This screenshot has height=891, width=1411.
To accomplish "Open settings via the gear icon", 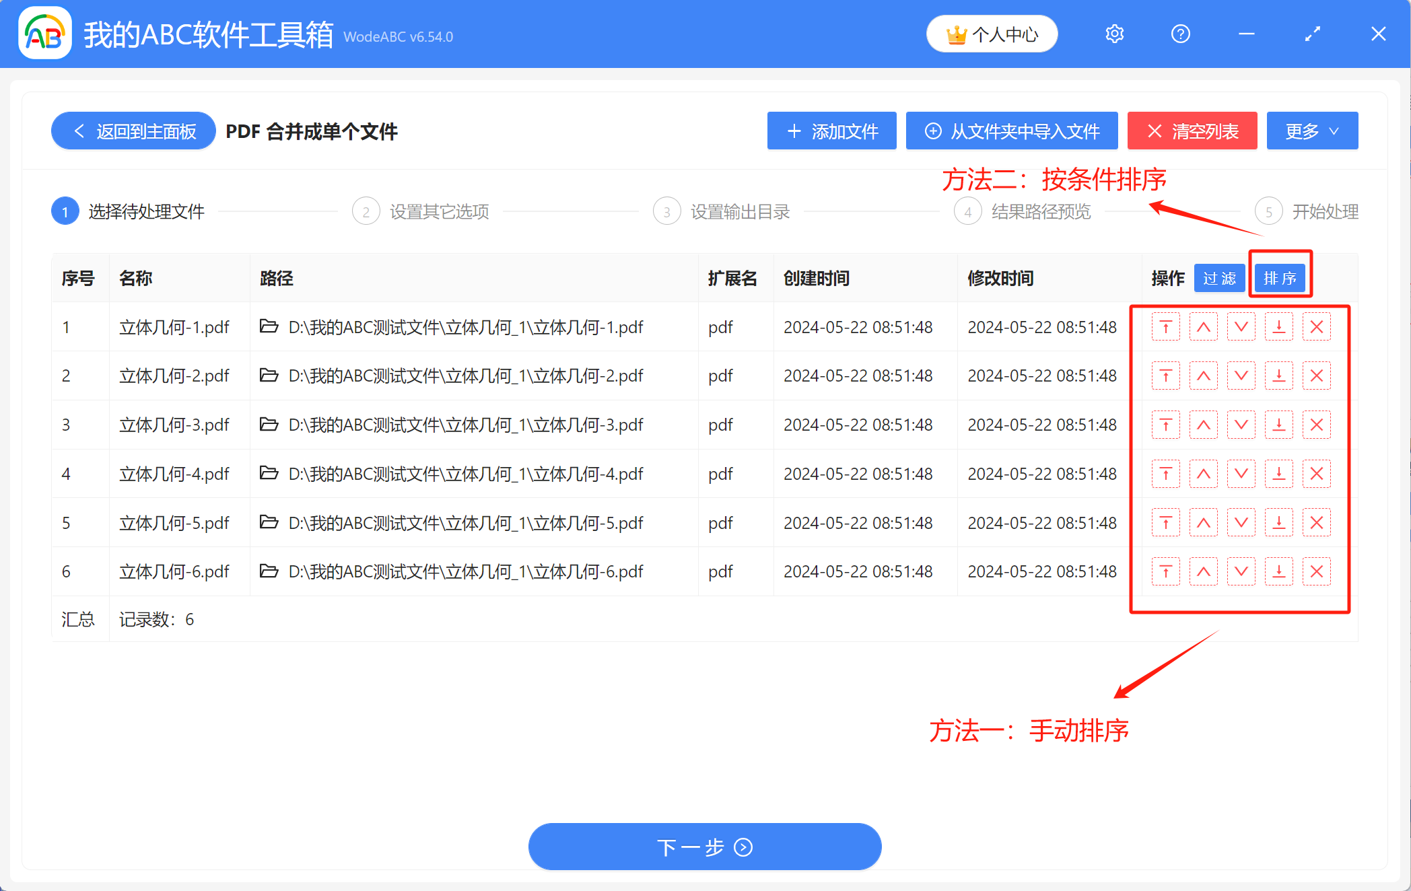I will [1114, 34].
